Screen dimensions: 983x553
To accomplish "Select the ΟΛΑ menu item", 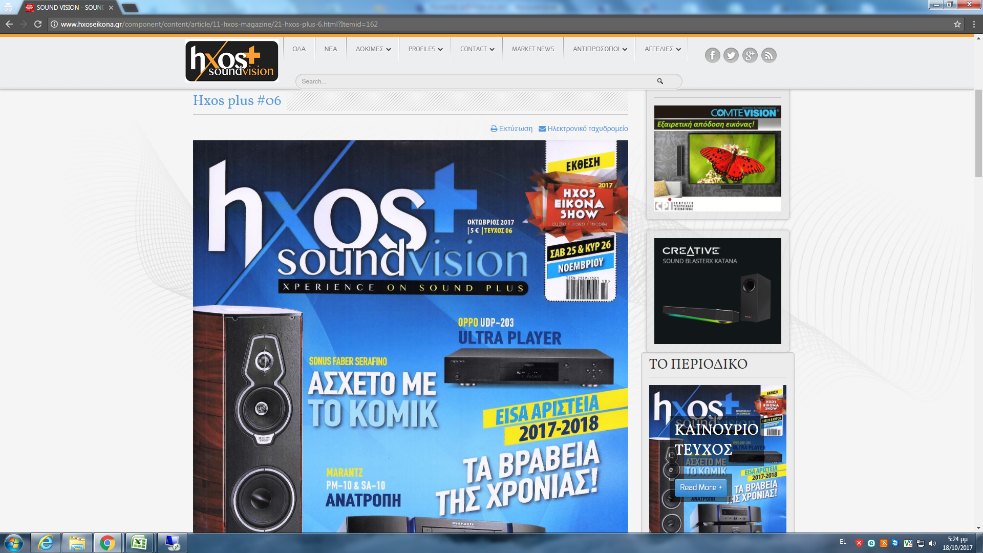I will click(299, 49).
